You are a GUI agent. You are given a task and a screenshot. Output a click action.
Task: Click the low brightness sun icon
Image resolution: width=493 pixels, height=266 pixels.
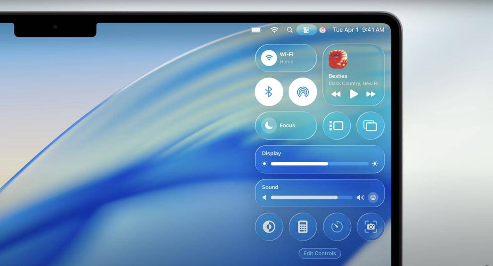tap(264, 163)
